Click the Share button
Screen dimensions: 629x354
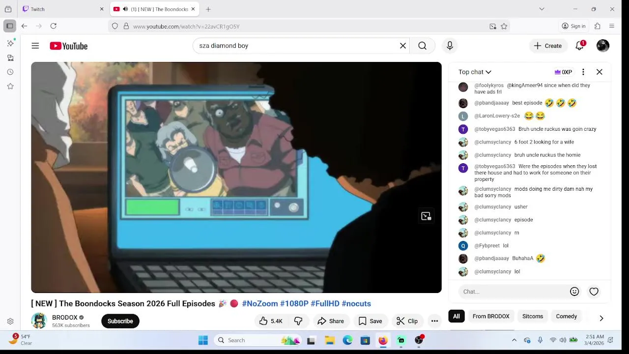click(331, 321)
